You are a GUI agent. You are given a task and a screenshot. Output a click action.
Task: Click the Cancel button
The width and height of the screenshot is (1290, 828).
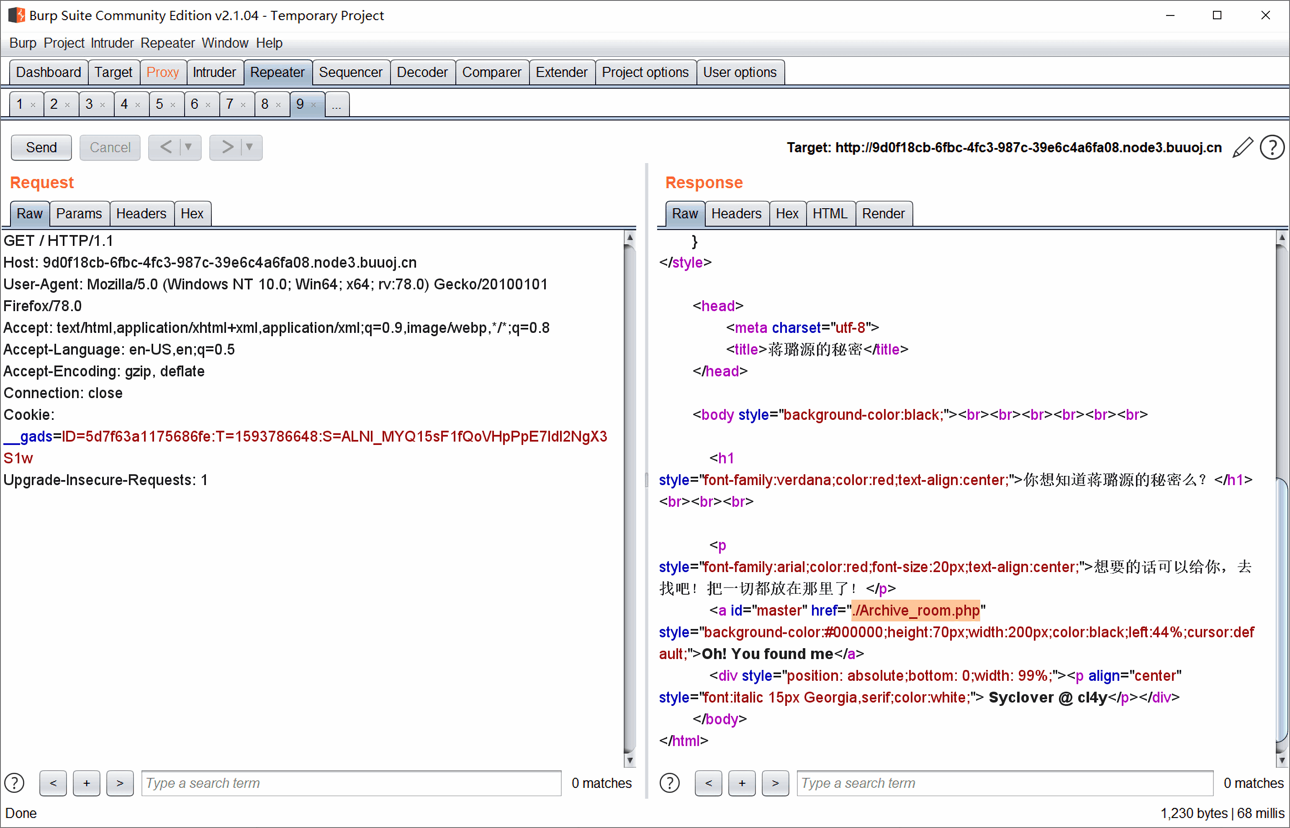pos(110,147)
